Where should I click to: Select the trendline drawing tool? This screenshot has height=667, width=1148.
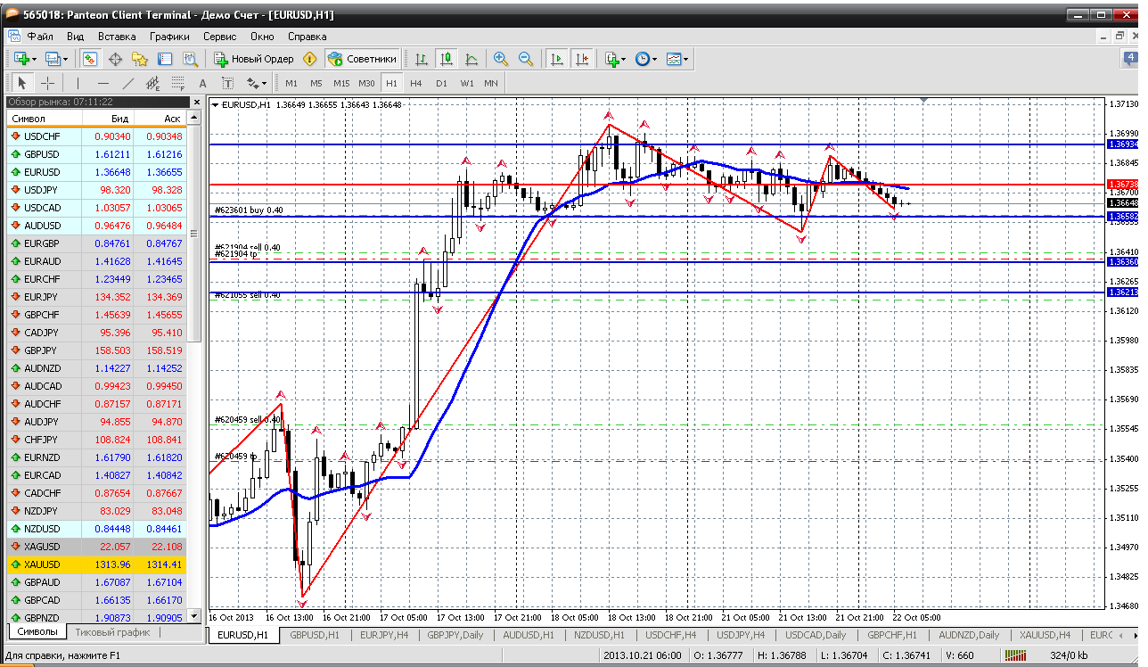pos(127,83)
